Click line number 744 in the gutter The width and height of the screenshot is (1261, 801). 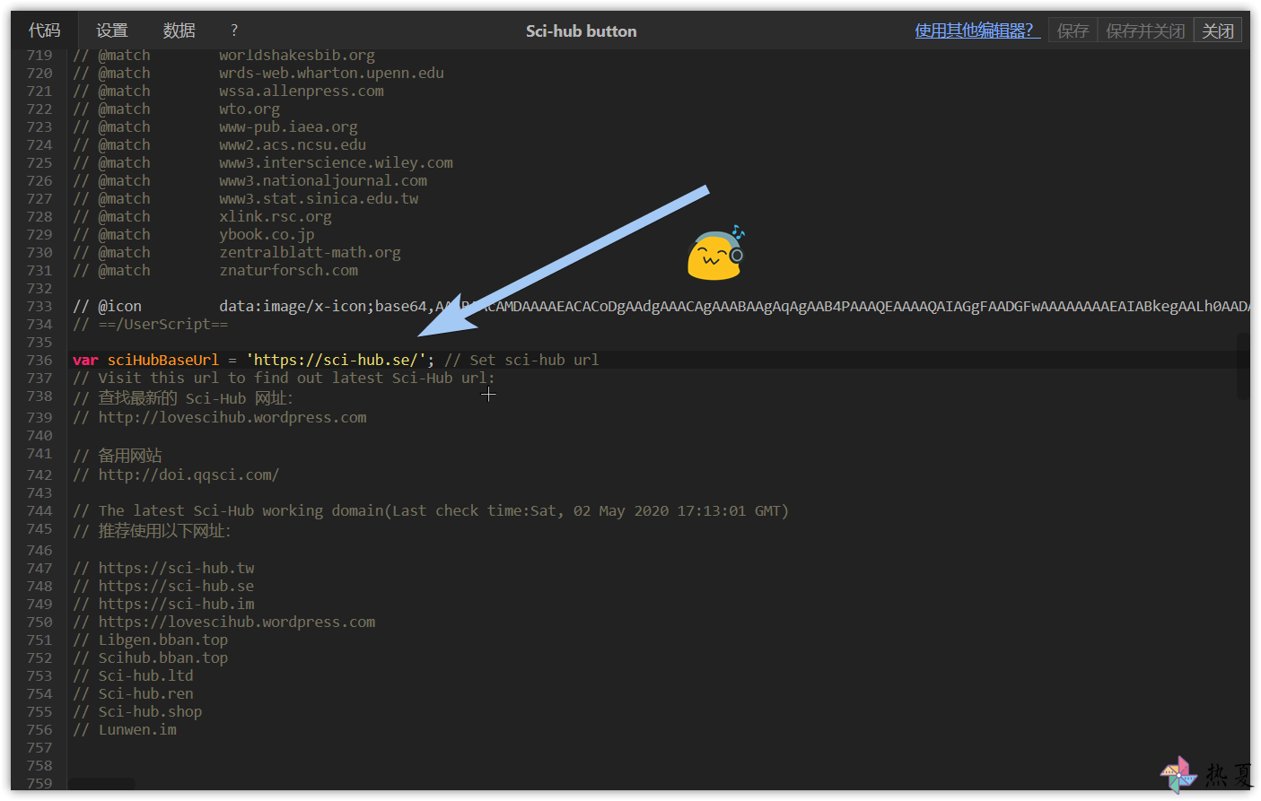(39, 510)
